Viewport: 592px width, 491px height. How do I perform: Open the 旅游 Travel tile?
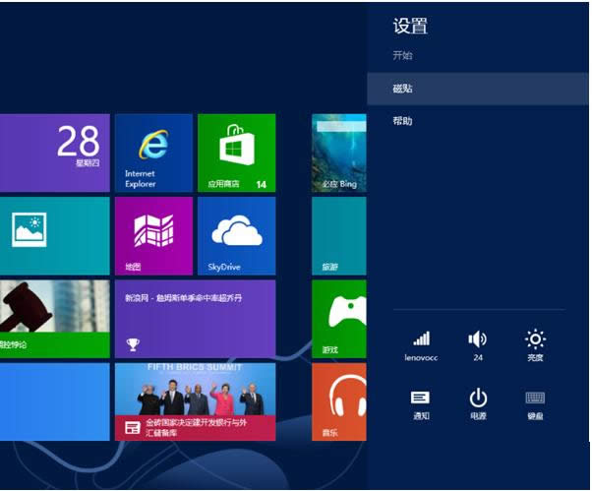pyautogui.click(x=339, y=236)
